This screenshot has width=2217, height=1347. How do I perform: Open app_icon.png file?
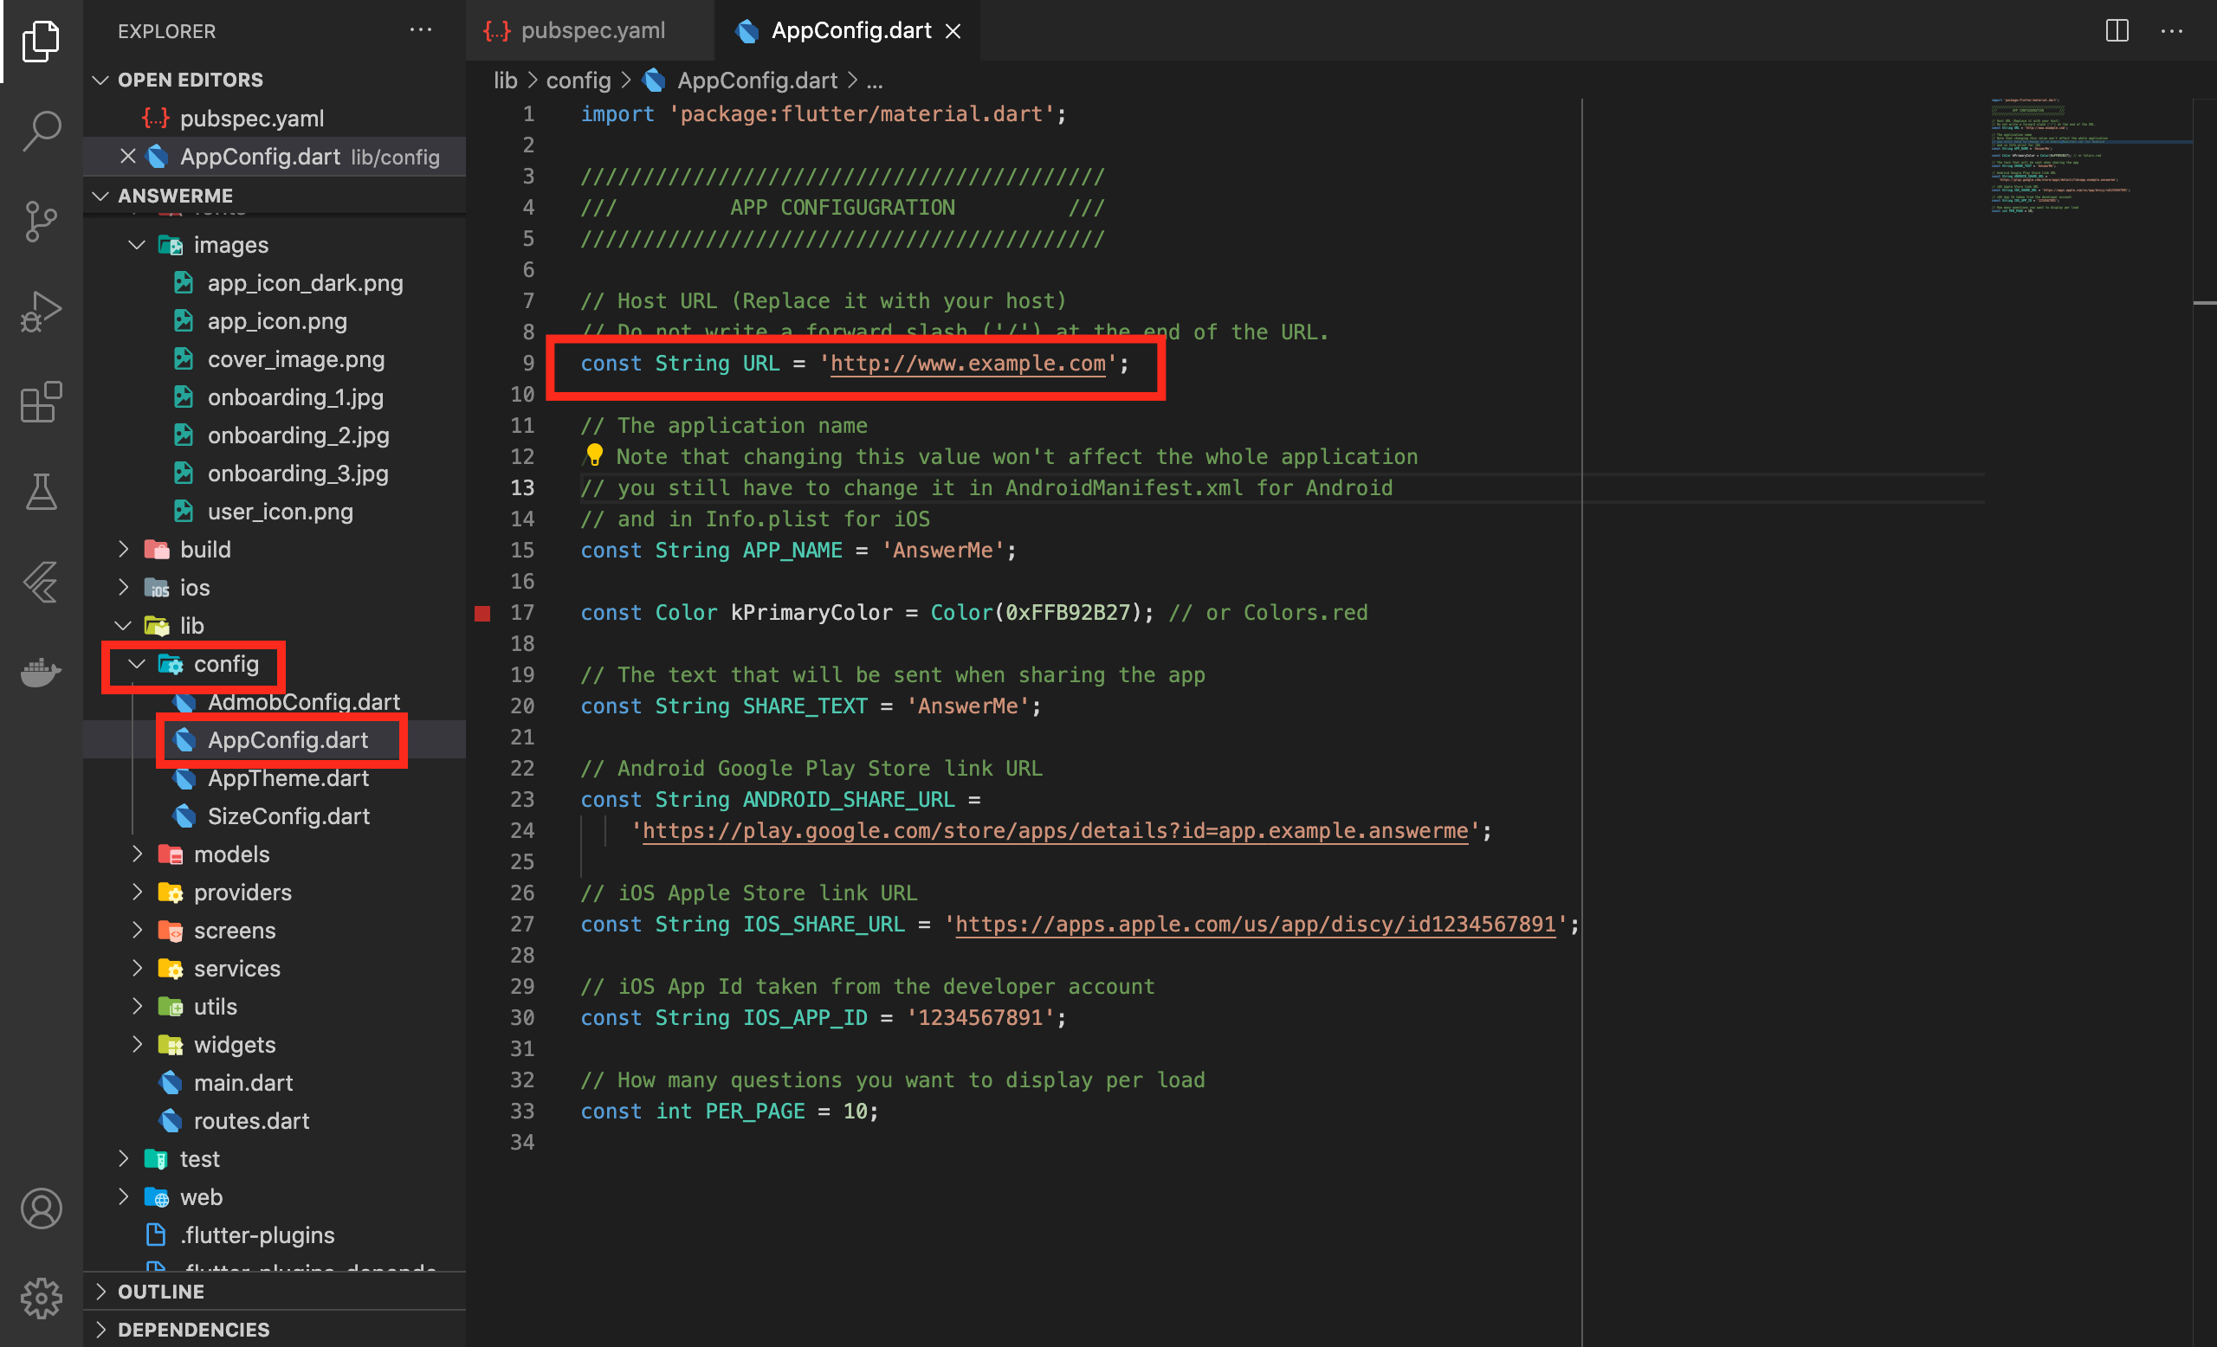[x=275, y=321]
